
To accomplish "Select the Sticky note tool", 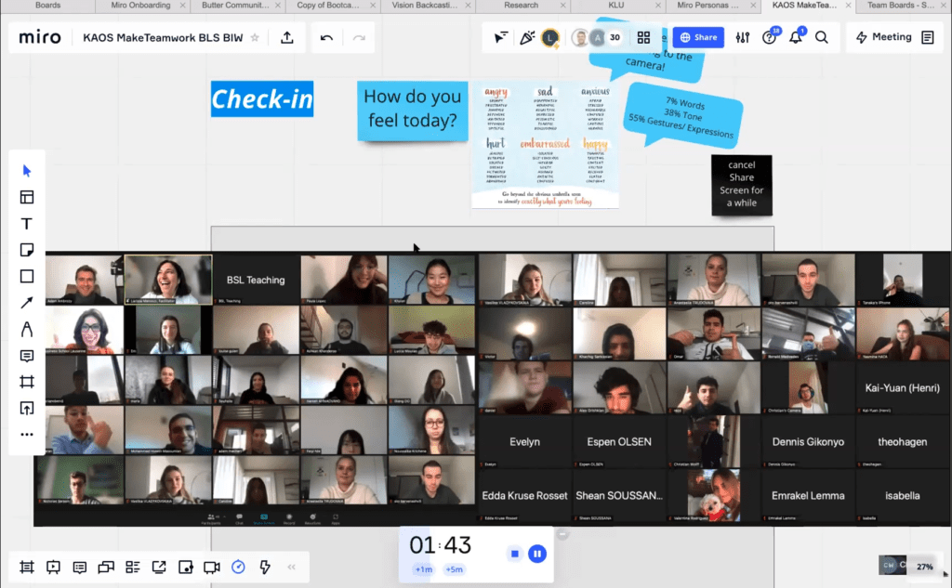I will click(27, 250).
